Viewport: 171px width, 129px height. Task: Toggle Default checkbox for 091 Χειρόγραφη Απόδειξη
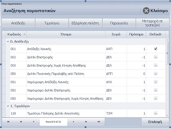pos(156,82)
